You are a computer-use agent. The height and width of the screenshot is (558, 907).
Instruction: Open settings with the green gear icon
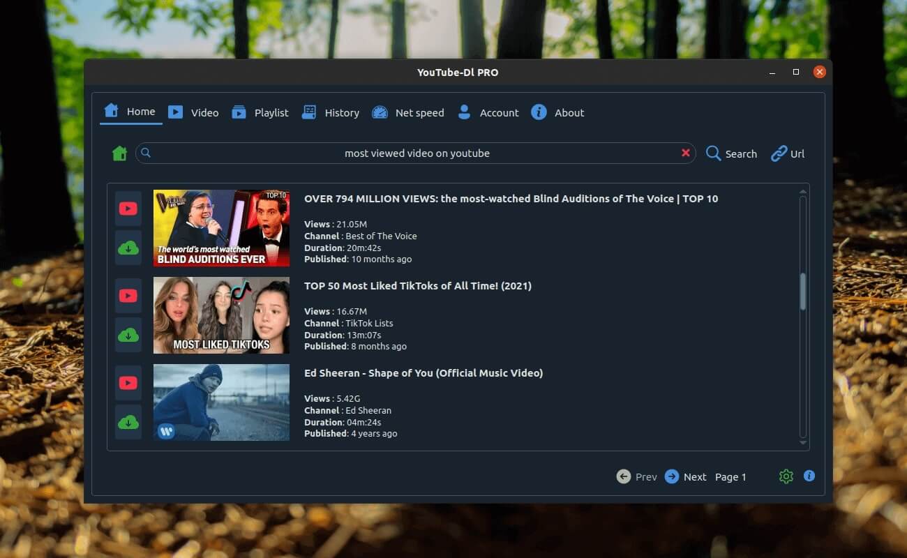(786, 476)
